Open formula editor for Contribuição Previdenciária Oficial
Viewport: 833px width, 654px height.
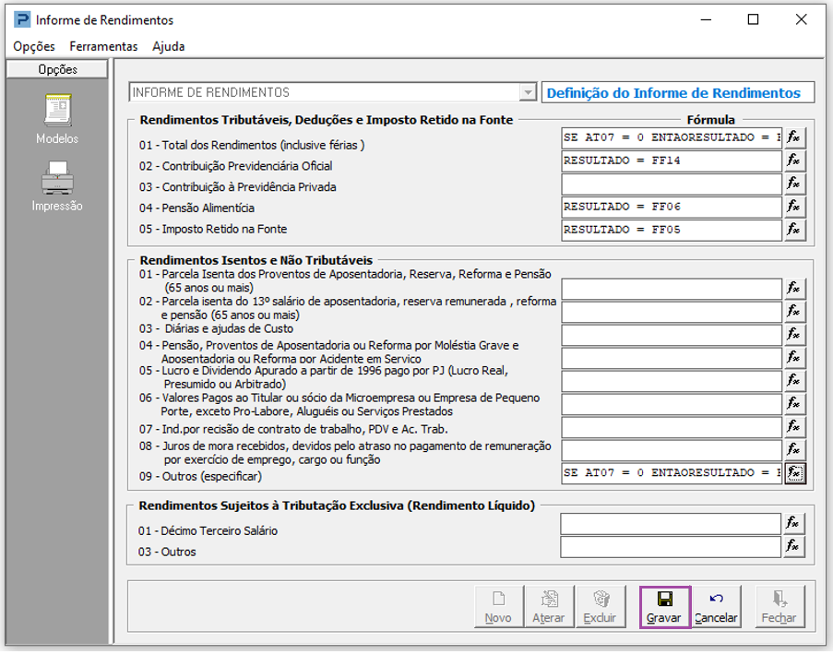pos(795,161)
